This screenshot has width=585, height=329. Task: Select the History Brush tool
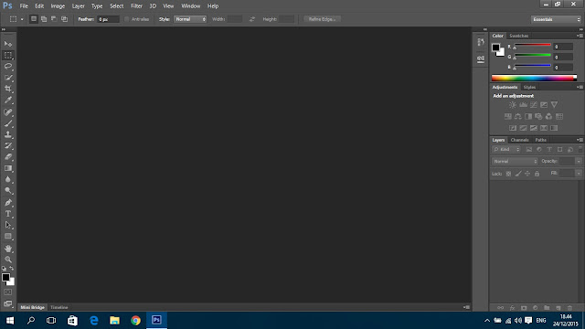pyautogui.click(x=8, y=145)
